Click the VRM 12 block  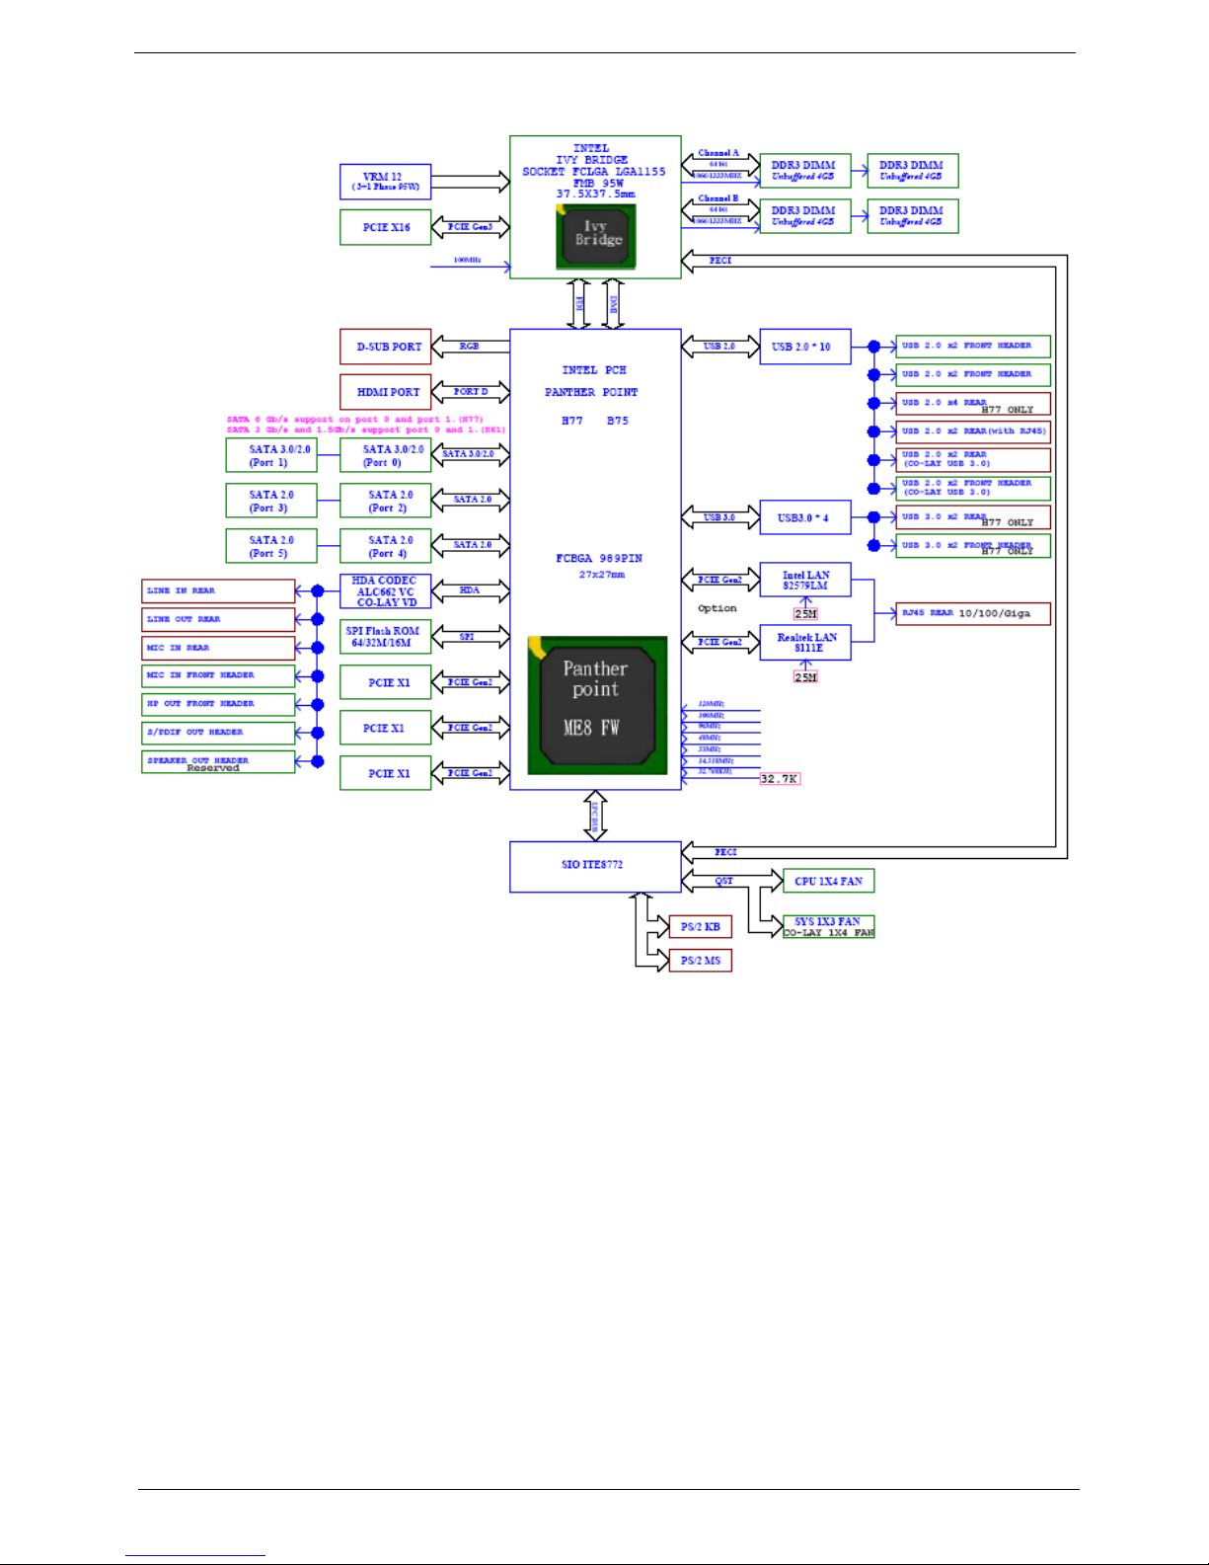385,182
